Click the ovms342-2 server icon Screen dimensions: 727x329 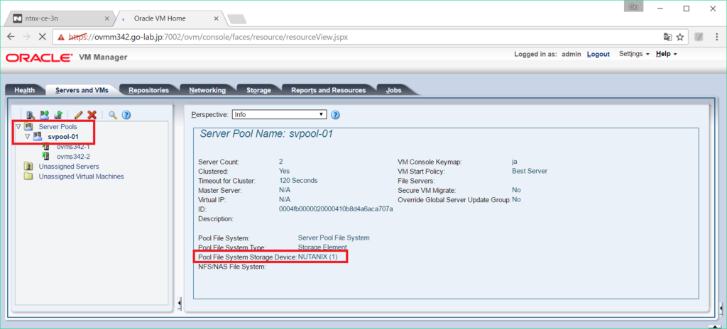(x=46, y=156)
